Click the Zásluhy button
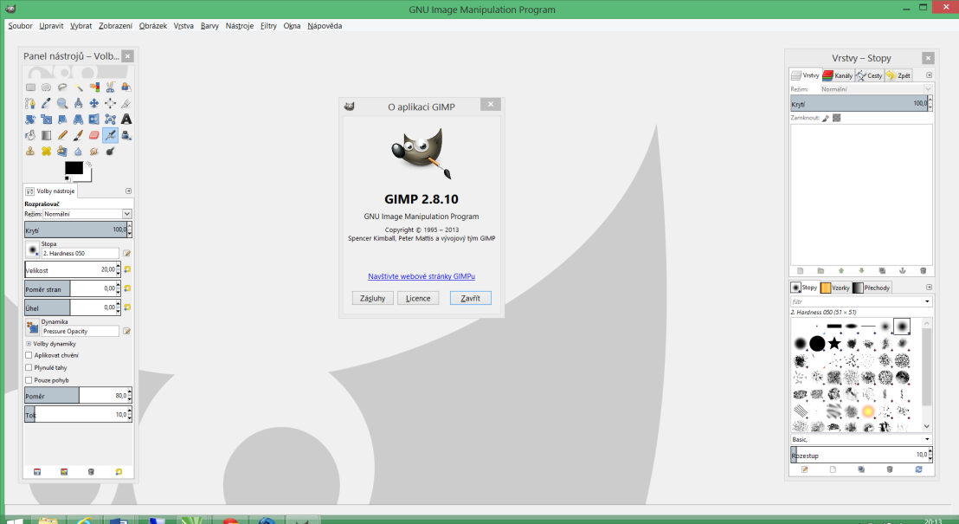This screenshot has height=524, width=959. pyautogui.click(x=372, y=298)
